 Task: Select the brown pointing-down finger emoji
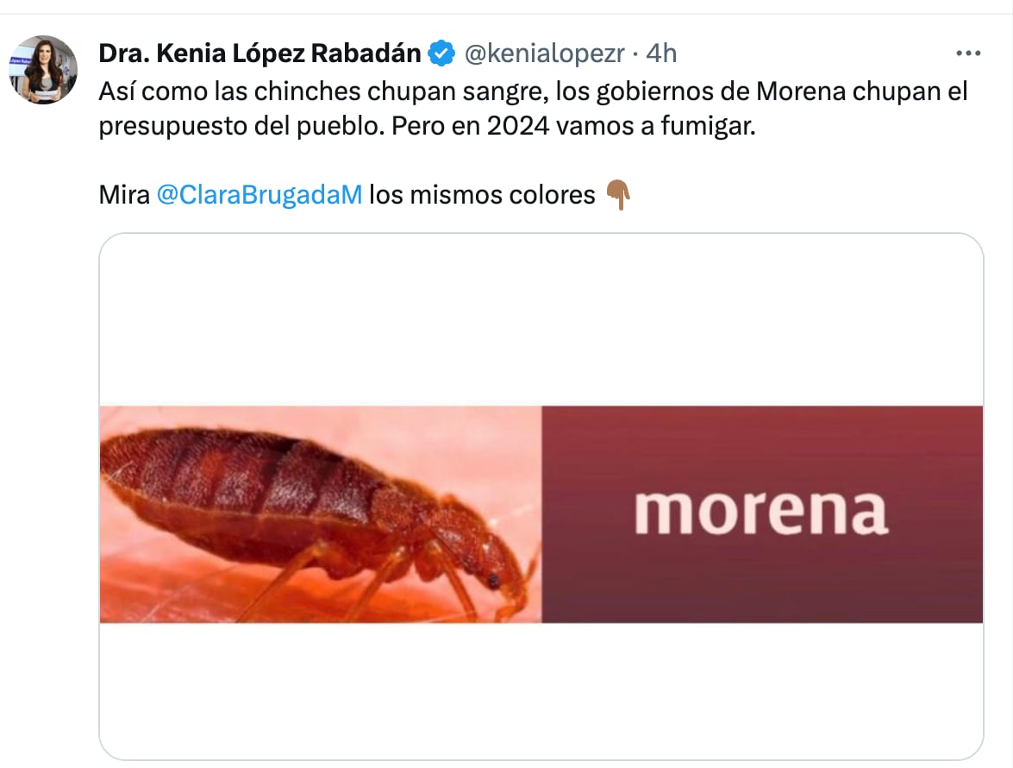click(x=616, y=195)
